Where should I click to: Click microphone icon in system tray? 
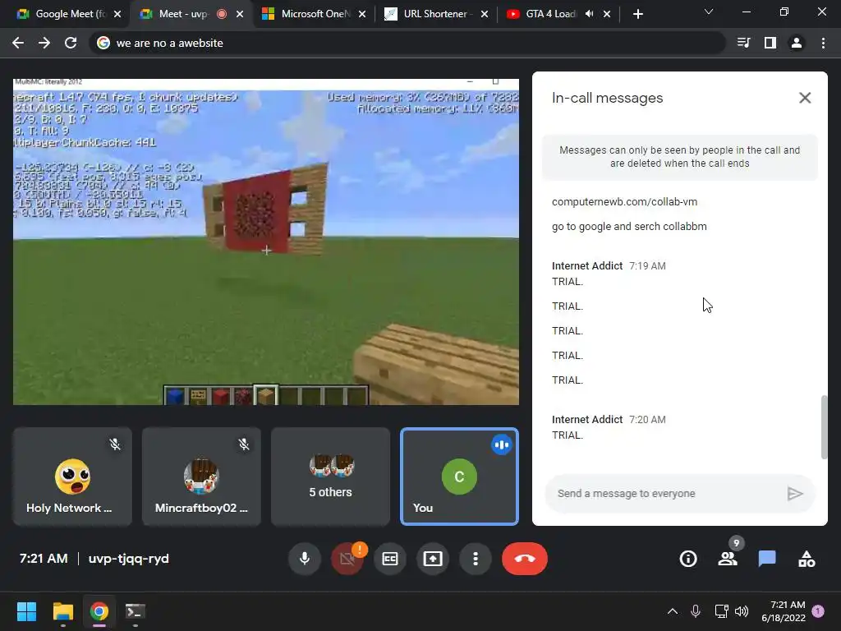pos(696,611)
